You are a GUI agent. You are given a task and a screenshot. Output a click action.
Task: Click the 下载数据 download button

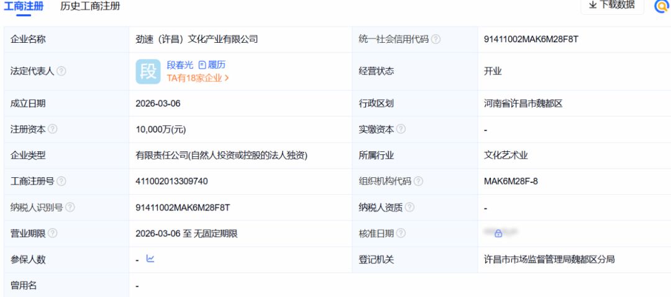(612, 5)
